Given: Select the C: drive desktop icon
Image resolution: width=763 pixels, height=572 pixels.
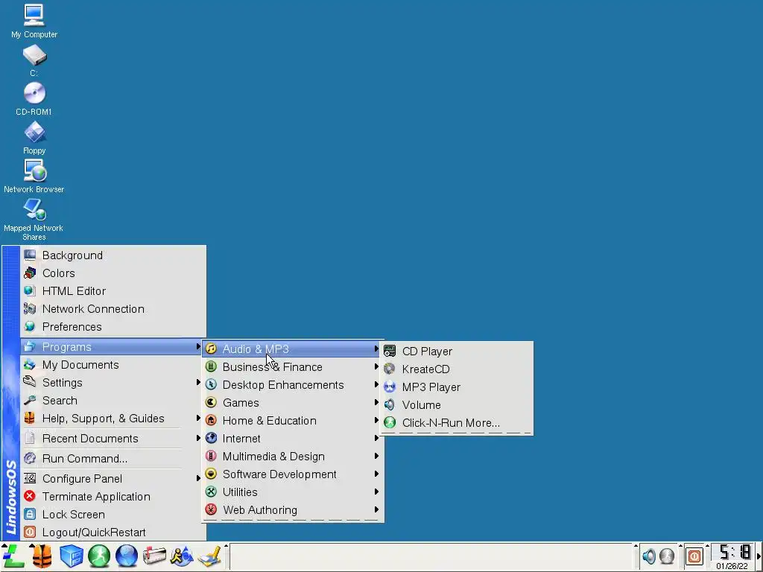Looking at the screenshot, I should (34, 61).
